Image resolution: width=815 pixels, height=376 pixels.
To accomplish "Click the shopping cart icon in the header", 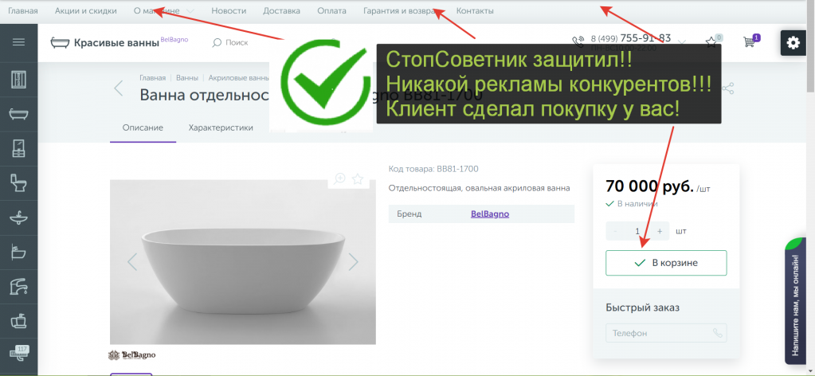I will tap(750, 42).
